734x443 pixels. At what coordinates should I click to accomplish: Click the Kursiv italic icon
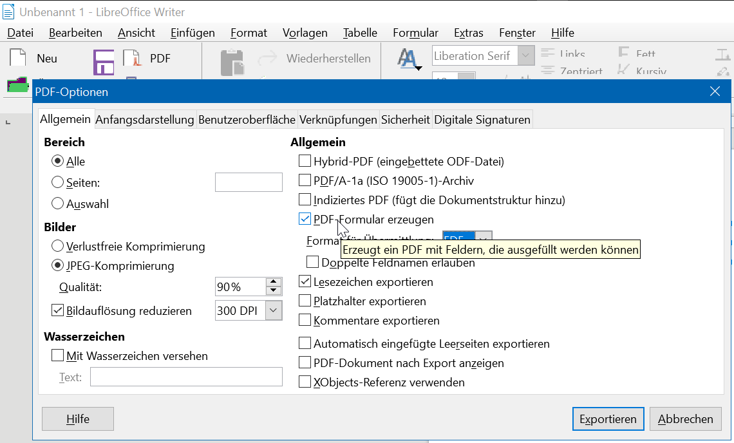pos(623,70)
